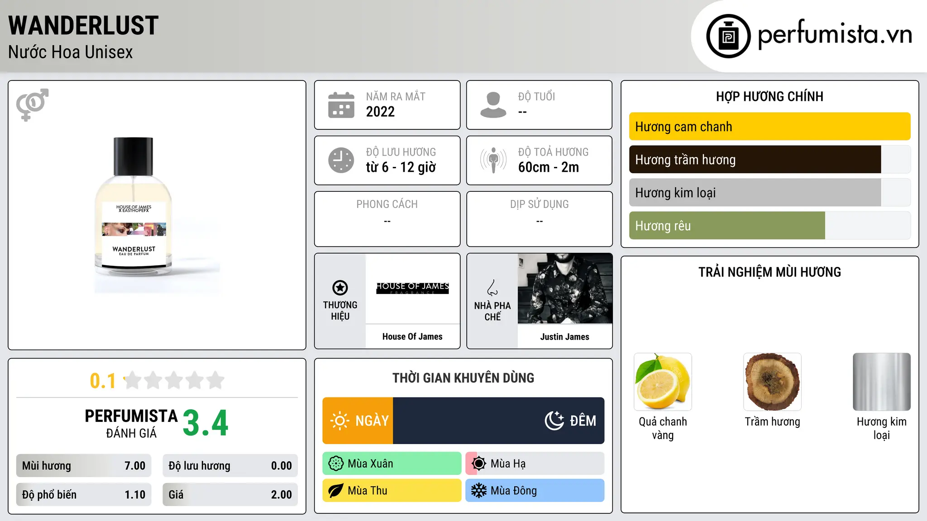Open the House Of James brand name link

pos(412,336)
